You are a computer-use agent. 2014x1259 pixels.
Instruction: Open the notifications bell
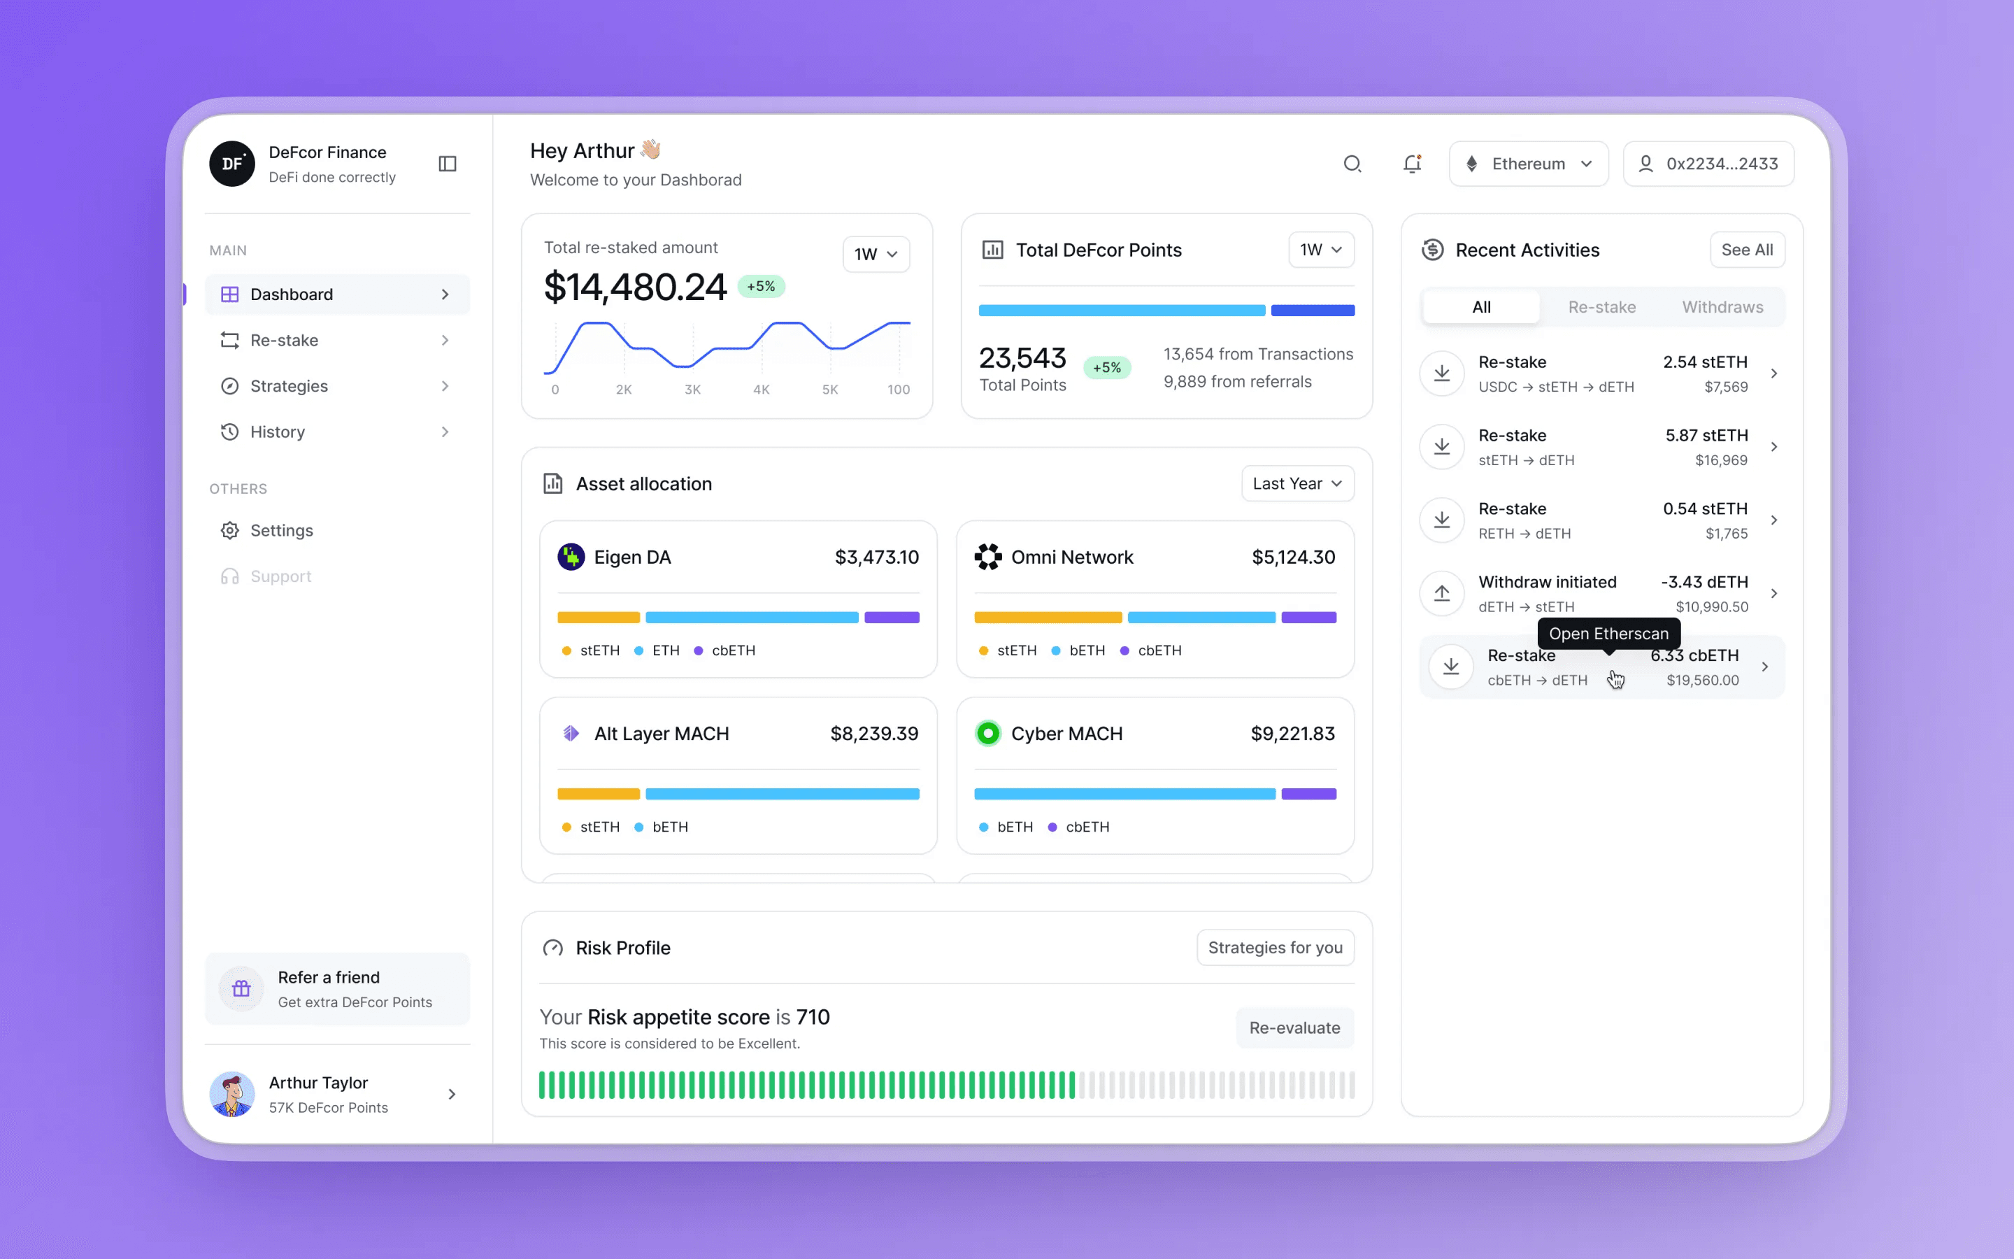tap(1413, 164)
